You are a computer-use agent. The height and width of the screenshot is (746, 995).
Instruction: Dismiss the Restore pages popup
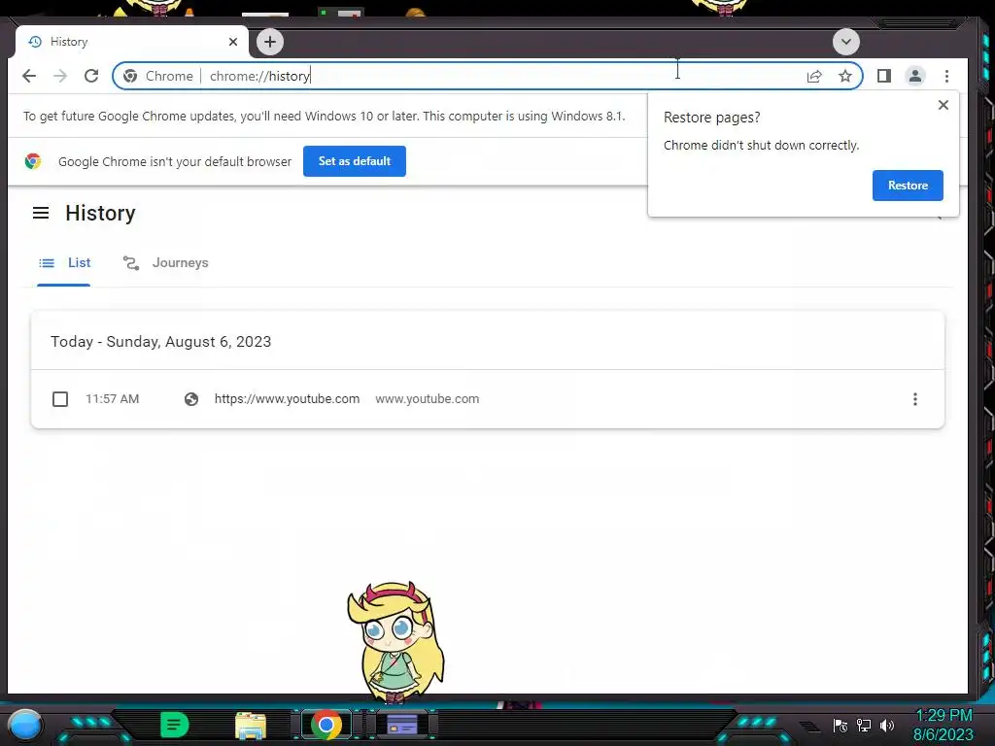point(943,105)
